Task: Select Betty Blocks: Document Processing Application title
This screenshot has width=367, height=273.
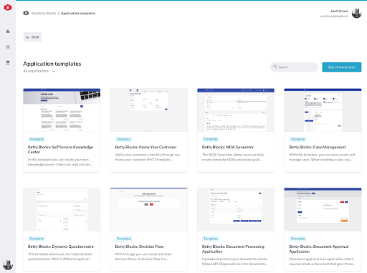Action: click(x=233, y=249)
